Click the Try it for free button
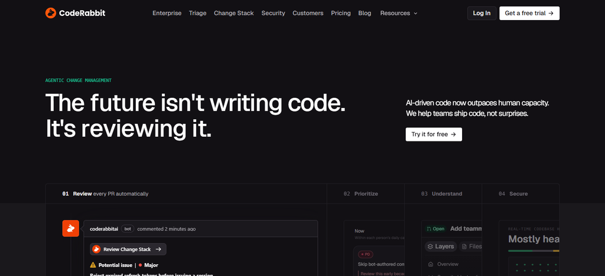Viewport: 605px width, 276px height. (434, 134)
